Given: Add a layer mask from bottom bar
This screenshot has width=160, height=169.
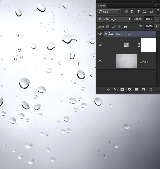Looking at the screenshot, I should point(122,89).
